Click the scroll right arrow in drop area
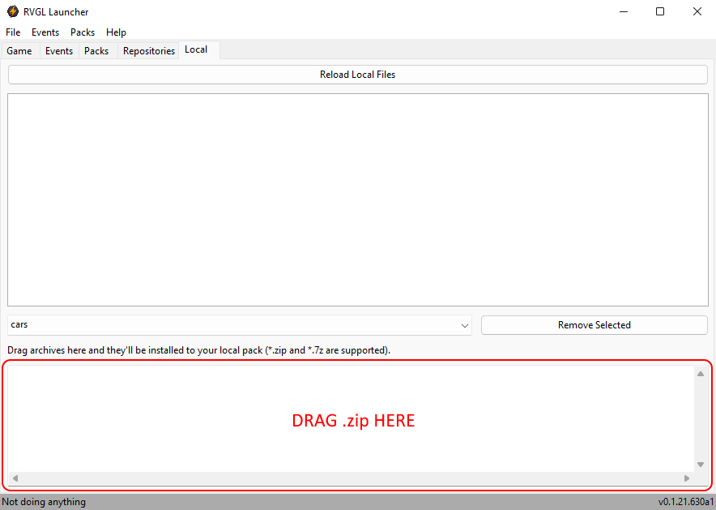 687,478
